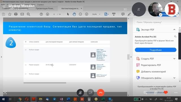181x102 pixels.
Task: Click the document vertical scrollbar thumb
Action: pos(128,57)
